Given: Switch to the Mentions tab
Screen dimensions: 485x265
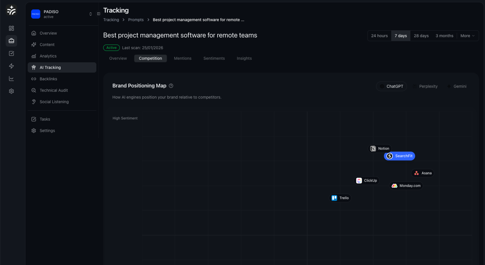Looking at the screenshot, I should [183, 58].
